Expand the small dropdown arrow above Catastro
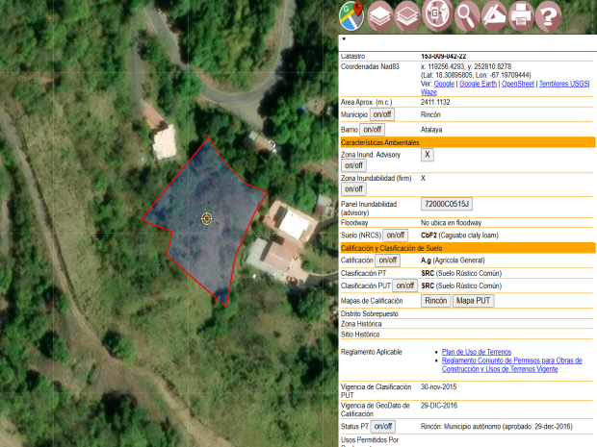597x447 pixels. pyautogui.click(x=344, y=40)
